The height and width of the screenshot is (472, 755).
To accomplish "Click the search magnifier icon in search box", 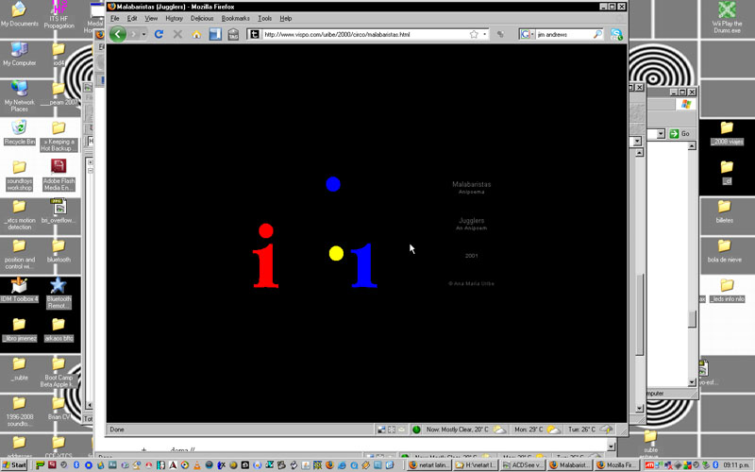I will tap(597, 34).
